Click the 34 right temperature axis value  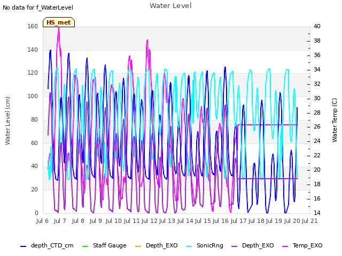[x=317, y=70]
